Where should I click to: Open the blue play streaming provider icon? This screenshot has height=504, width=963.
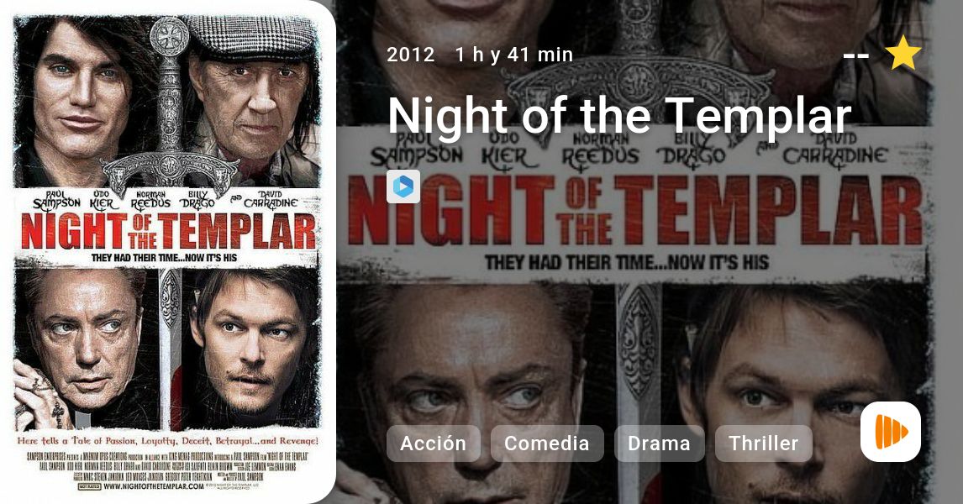(x=403, y=186)
